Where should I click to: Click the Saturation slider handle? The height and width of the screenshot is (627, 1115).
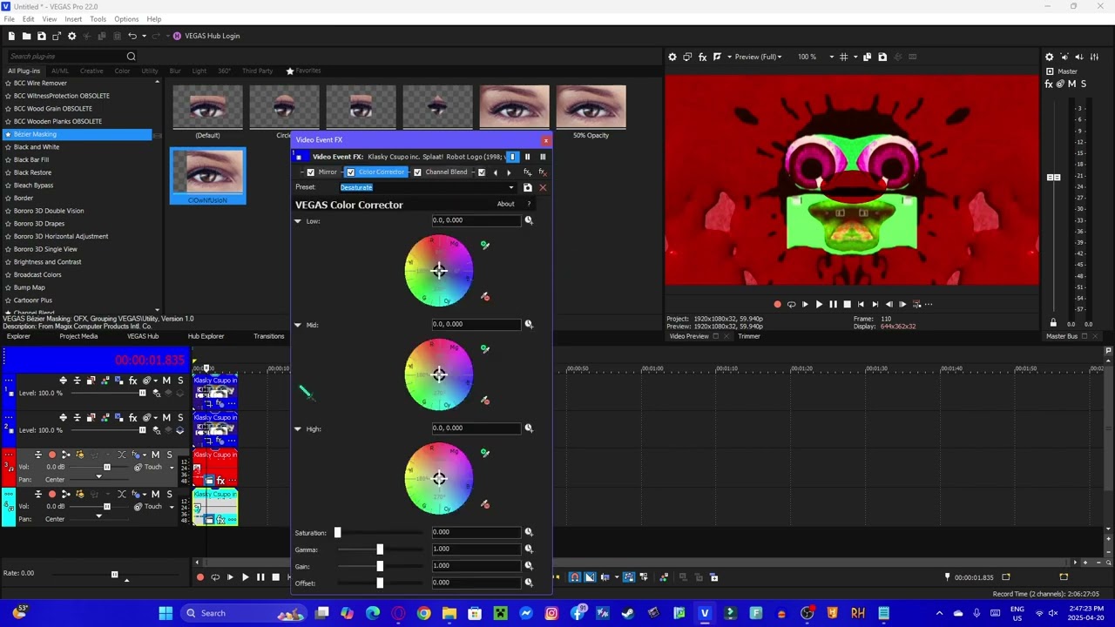click(x=337, y=532)
